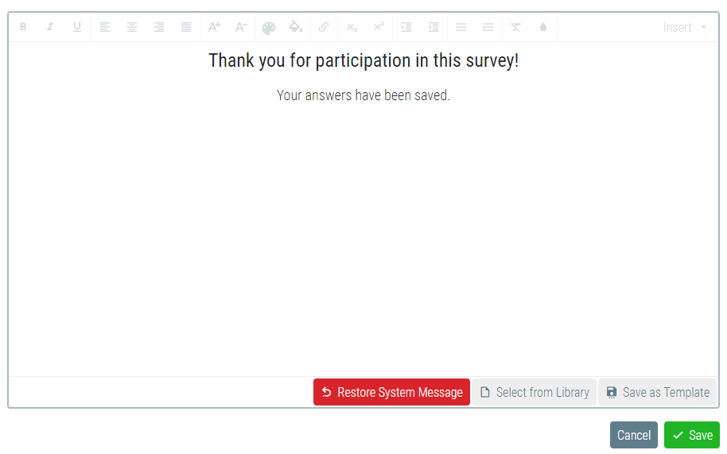
Task: Toggle underline formatting
Action: [x=77, y=27]
